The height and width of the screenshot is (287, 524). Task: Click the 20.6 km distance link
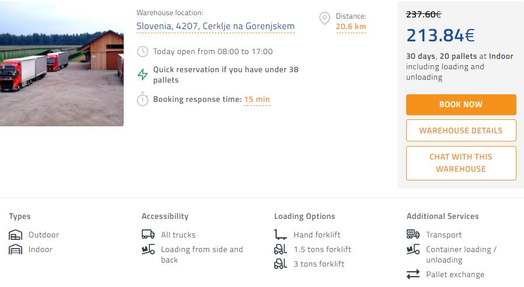pos(351,27)
